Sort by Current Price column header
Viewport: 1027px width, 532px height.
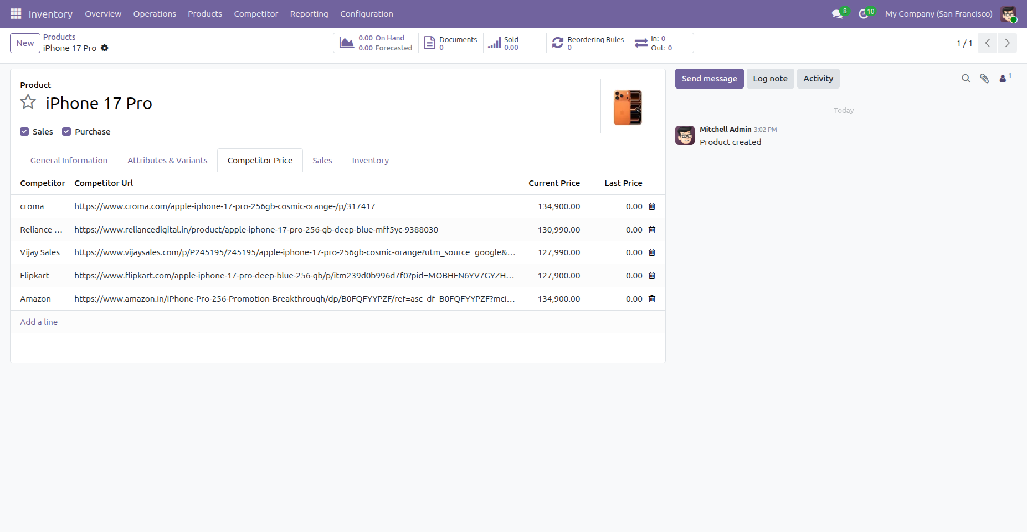(554, 183)
